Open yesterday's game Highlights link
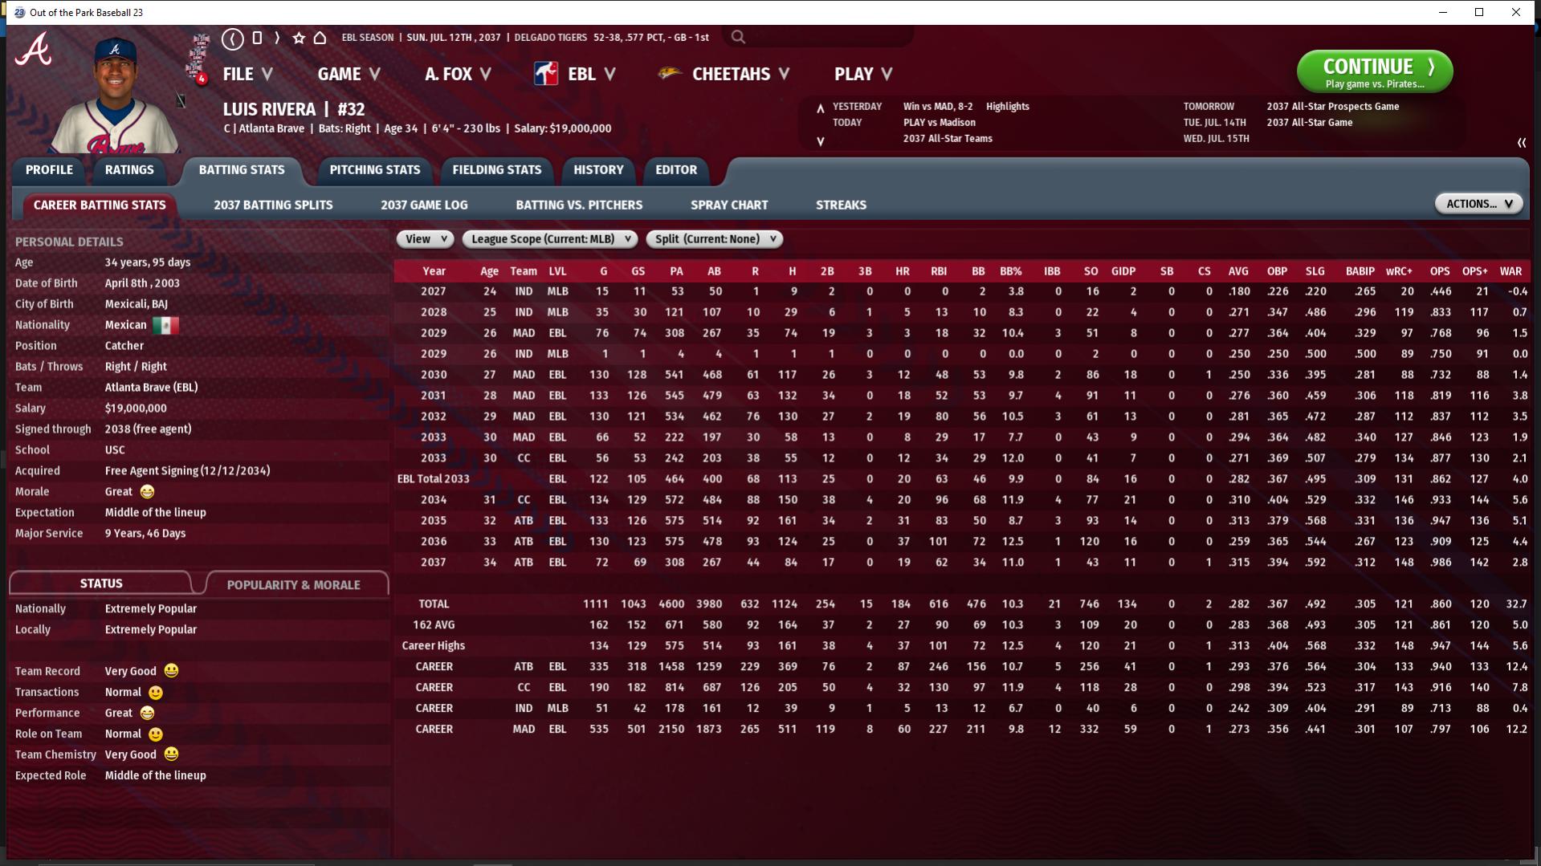Viewport: 1541px width, 866px height. click(1007, 107)
